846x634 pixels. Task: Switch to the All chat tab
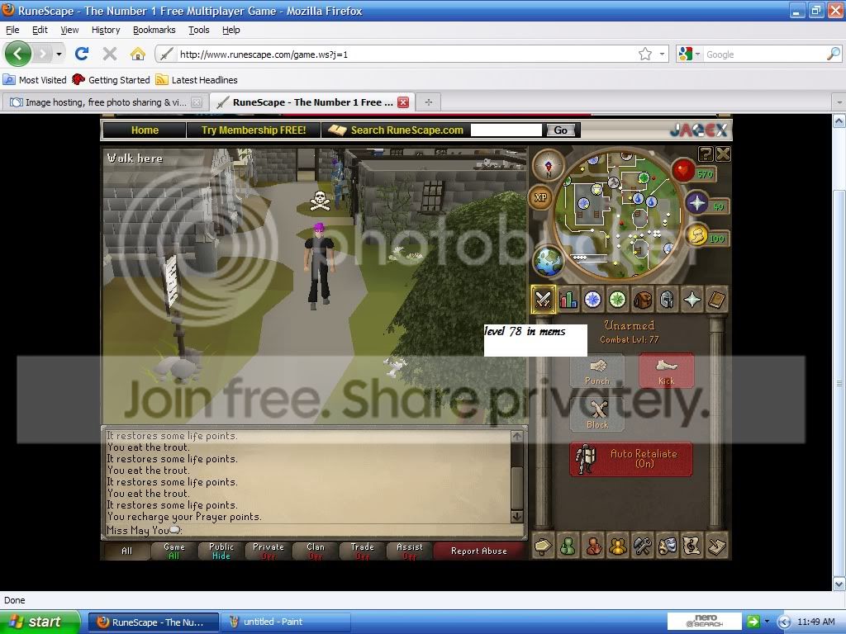click(126, 551)
